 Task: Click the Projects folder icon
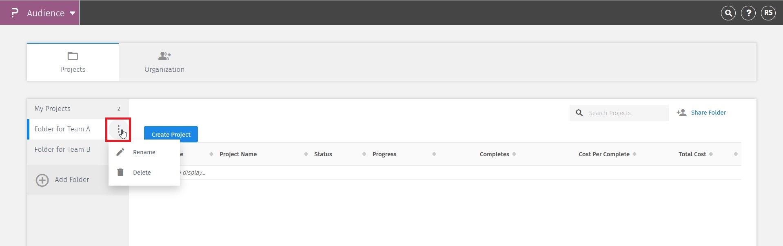coord(73,56)
